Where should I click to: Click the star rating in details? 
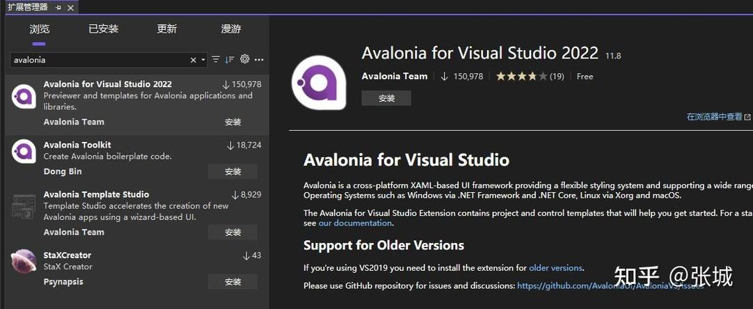521,76
